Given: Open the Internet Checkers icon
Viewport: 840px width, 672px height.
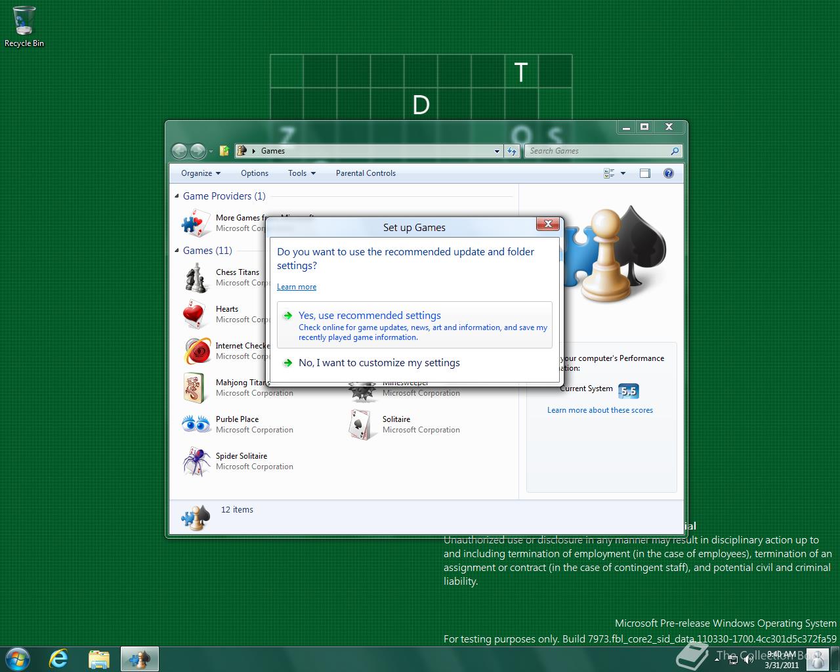Looking at the screenshot, I should coord(197,351).
